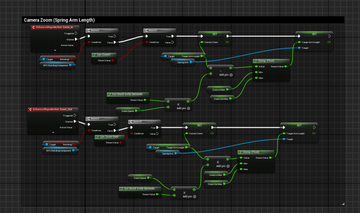This screenshot has height=213, width=360.
Task: Select the Can Zoom Out? function node title
Action: [109, 137]
